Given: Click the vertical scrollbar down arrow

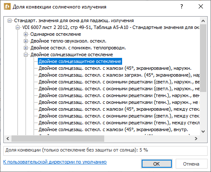Looking at the screenshot, I should point(203,132).
